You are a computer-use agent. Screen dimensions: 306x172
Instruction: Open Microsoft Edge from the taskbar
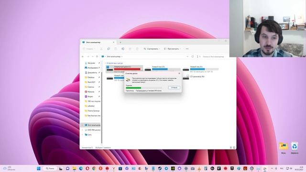coord(81,169)
